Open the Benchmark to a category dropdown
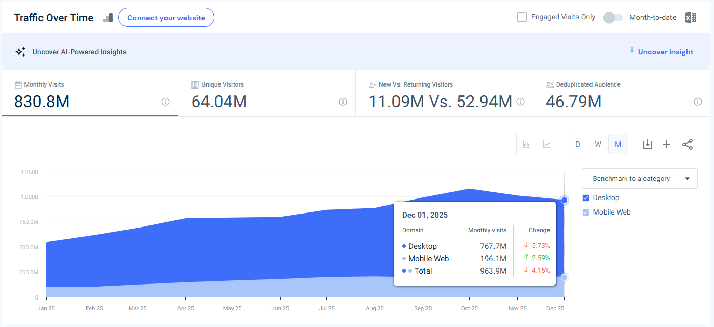The image size is (714, 327). 639,178
